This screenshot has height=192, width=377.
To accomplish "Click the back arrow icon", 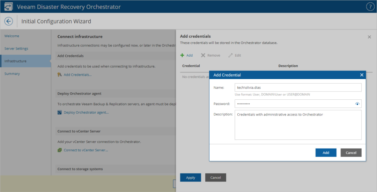I will (x=8, y=21).
